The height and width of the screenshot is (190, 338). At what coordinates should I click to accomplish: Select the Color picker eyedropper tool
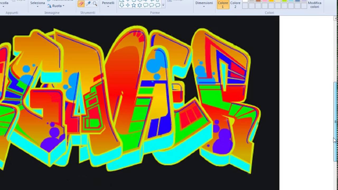(x=88, y=4)
